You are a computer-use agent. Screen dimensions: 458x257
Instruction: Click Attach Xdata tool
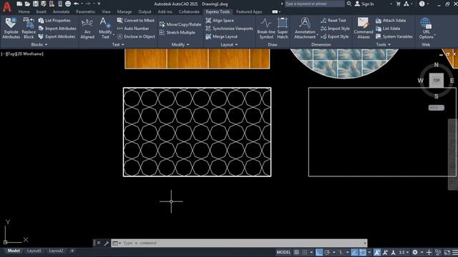tap(391, 21)
